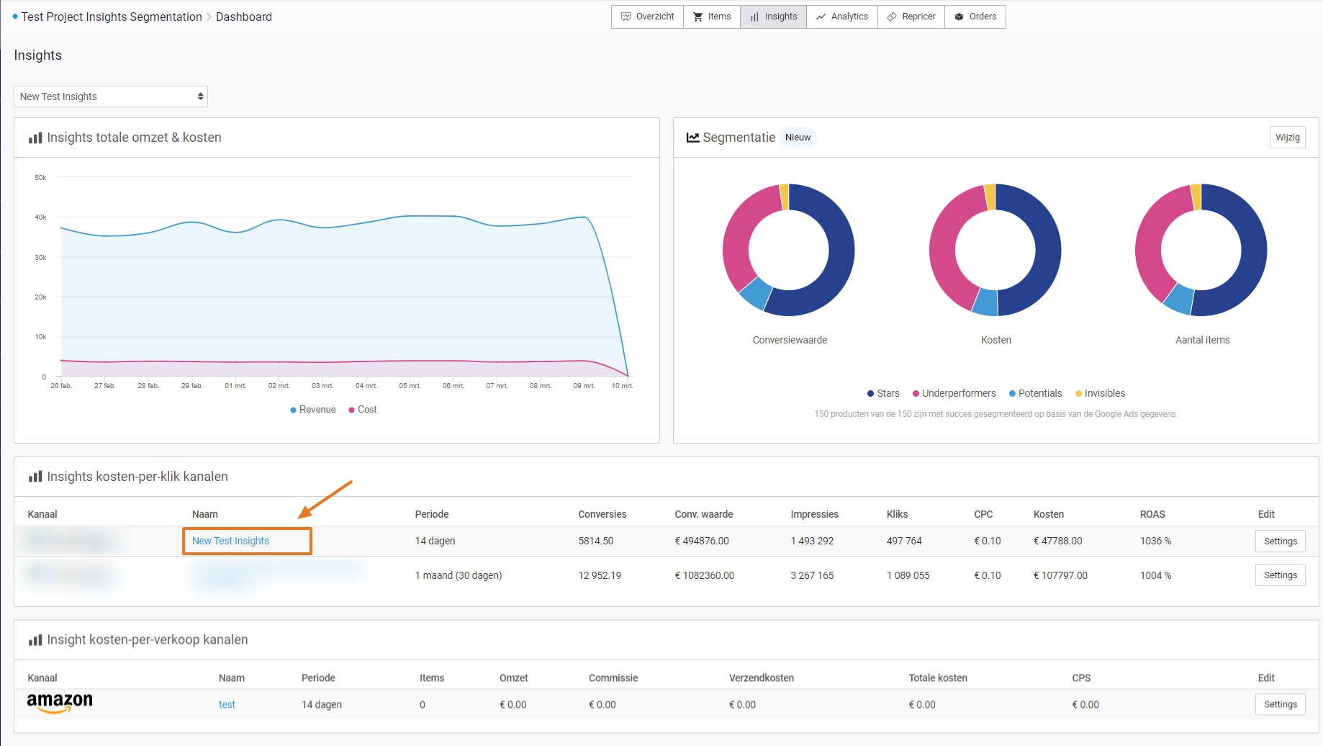
Task: Click bar icon beside Insight kosten-per-verkoop kanalen
Action: [x=35, y=639]
